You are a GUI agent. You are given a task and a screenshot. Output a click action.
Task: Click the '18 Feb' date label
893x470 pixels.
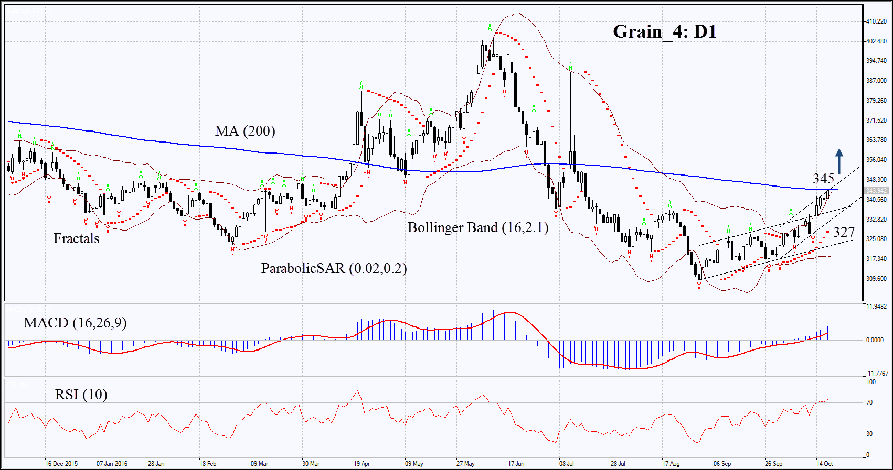[208, 464]
